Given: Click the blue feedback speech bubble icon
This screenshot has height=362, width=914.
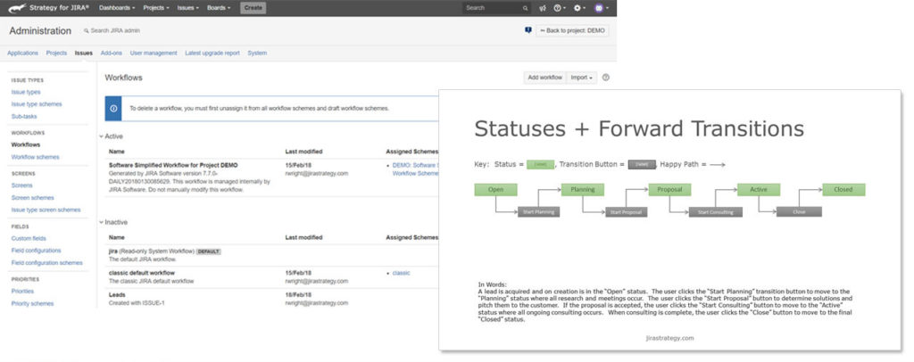Looking at the screenshot, I should pyautogui.click(x=528, y=30).
